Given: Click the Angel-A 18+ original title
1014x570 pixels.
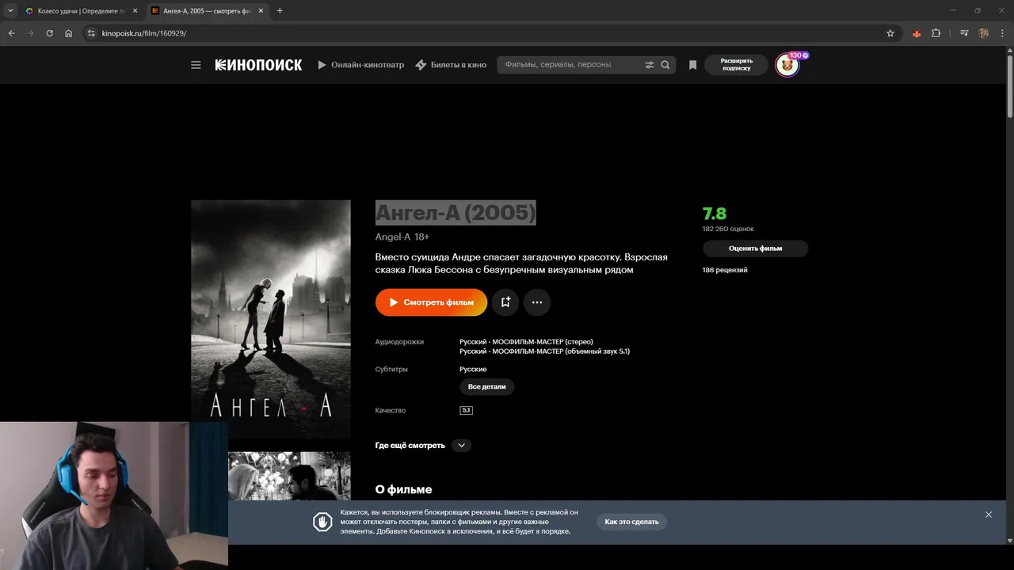Looking at the screenshot, I should [x=402, y=237].
